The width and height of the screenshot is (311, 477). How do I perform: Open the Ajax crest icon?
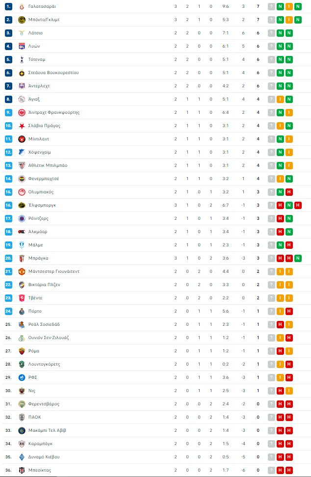pos(22,99)
